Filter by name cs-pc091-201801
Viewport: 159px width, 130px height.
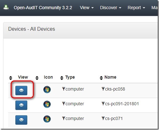[x=103, y=104]
